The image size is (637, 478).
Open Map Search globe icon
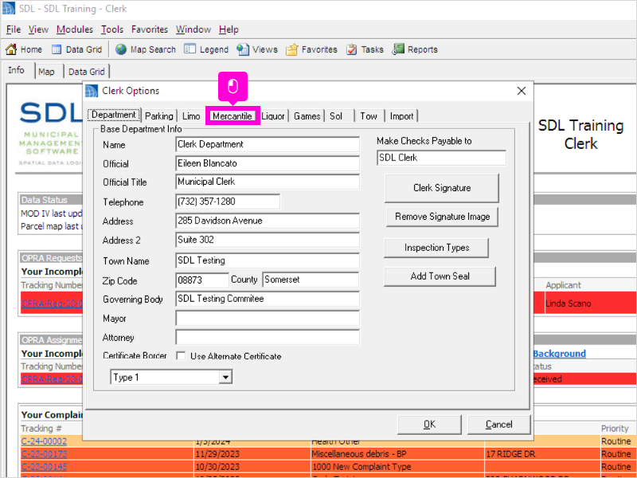tap(121, 49)
